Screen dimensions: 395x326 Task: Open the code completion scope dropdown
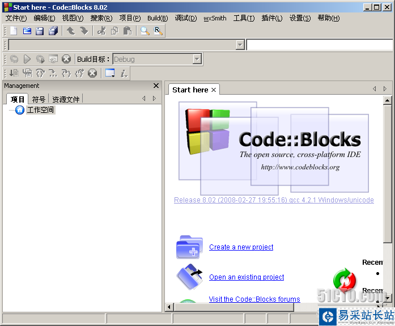point(240,45)
